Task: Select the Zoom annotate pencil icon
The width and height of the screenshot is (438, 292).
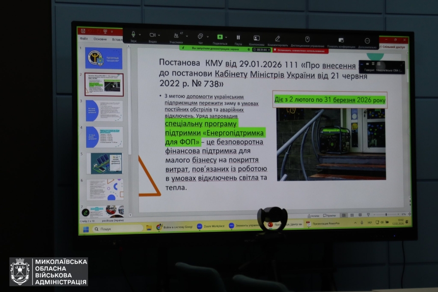Action: pos(277,38)
